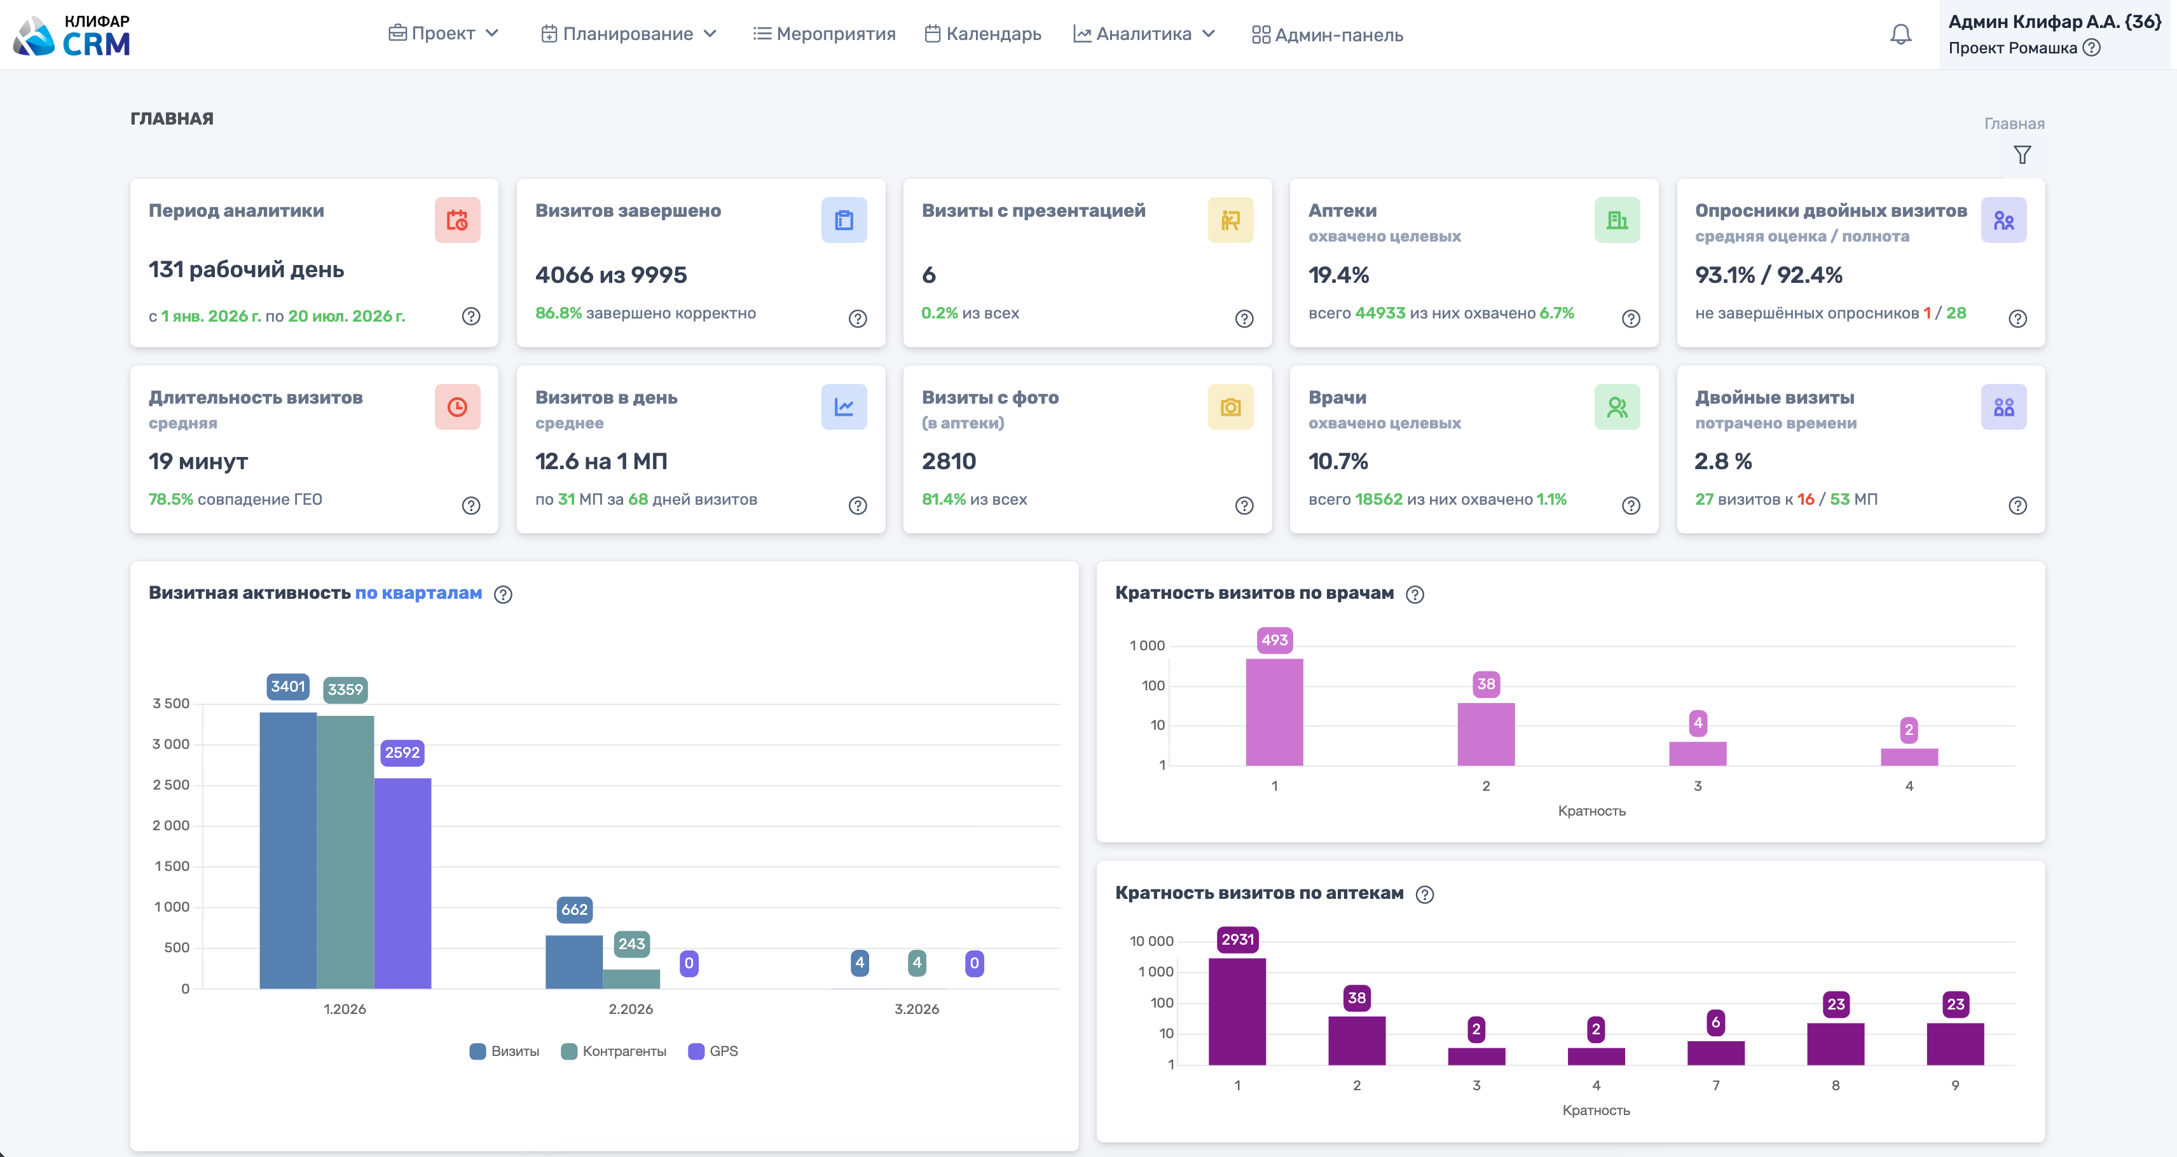The height and width of the screenshot is (1157, 2177).
Task: Open the Админ-панель
Action: [x=1327, y=35]
